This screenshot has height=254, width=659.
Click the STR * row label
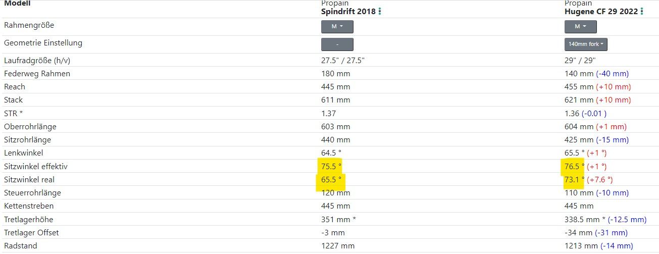click(x=13, y=113)
